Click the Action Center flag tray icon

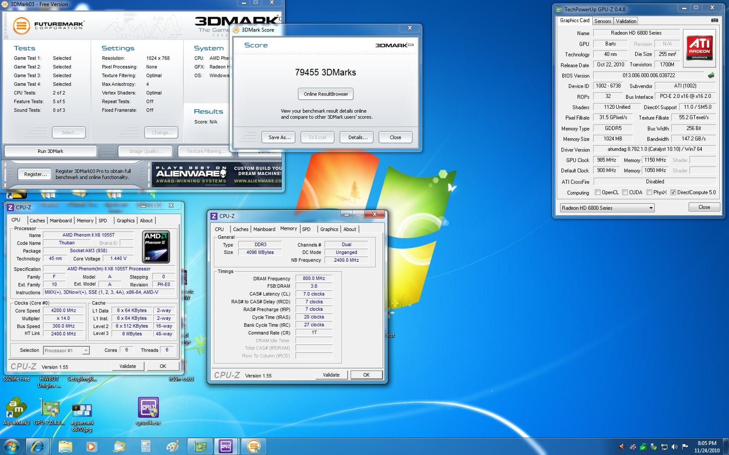point(685,447)
